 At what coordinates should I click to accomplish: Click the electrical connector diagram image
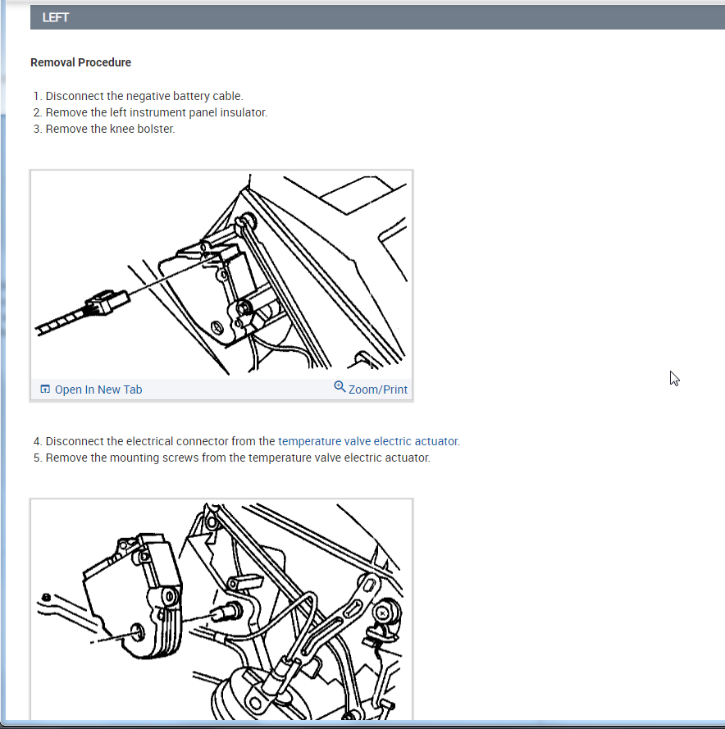pyautogui.click(x=221, y=275)
